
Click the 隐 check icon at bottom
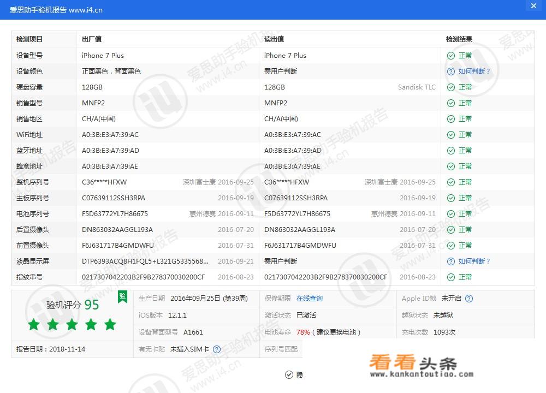pos(289,374)
